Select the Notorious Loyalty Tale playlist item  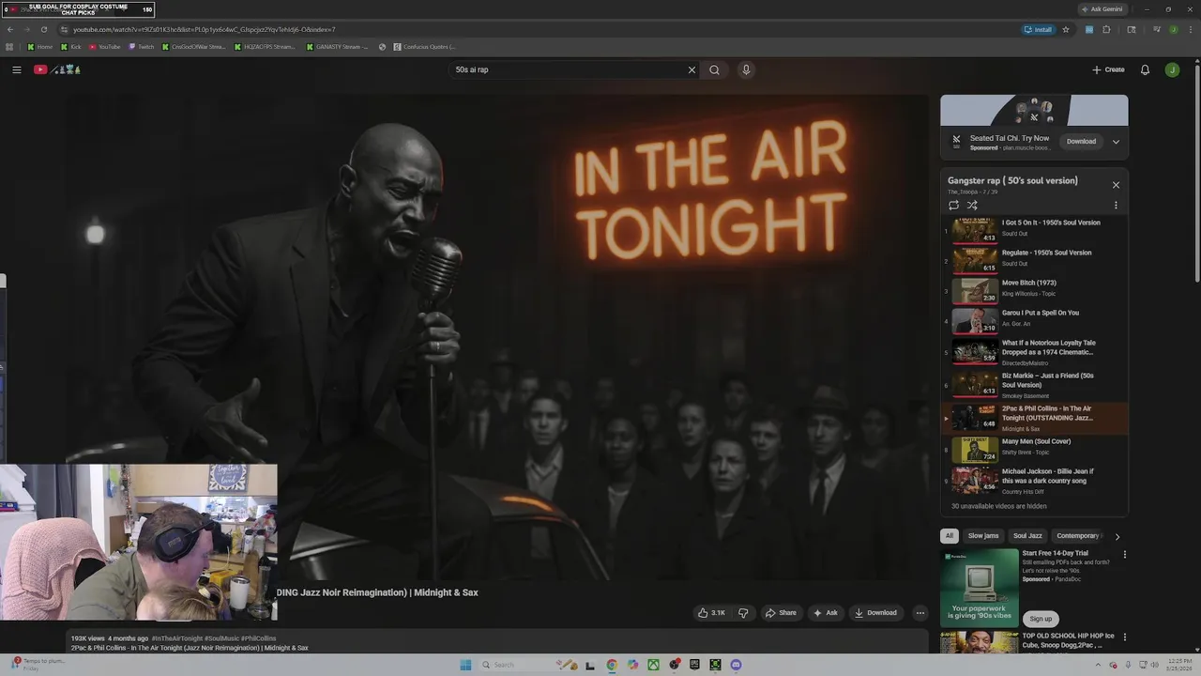pos(1035,351)
